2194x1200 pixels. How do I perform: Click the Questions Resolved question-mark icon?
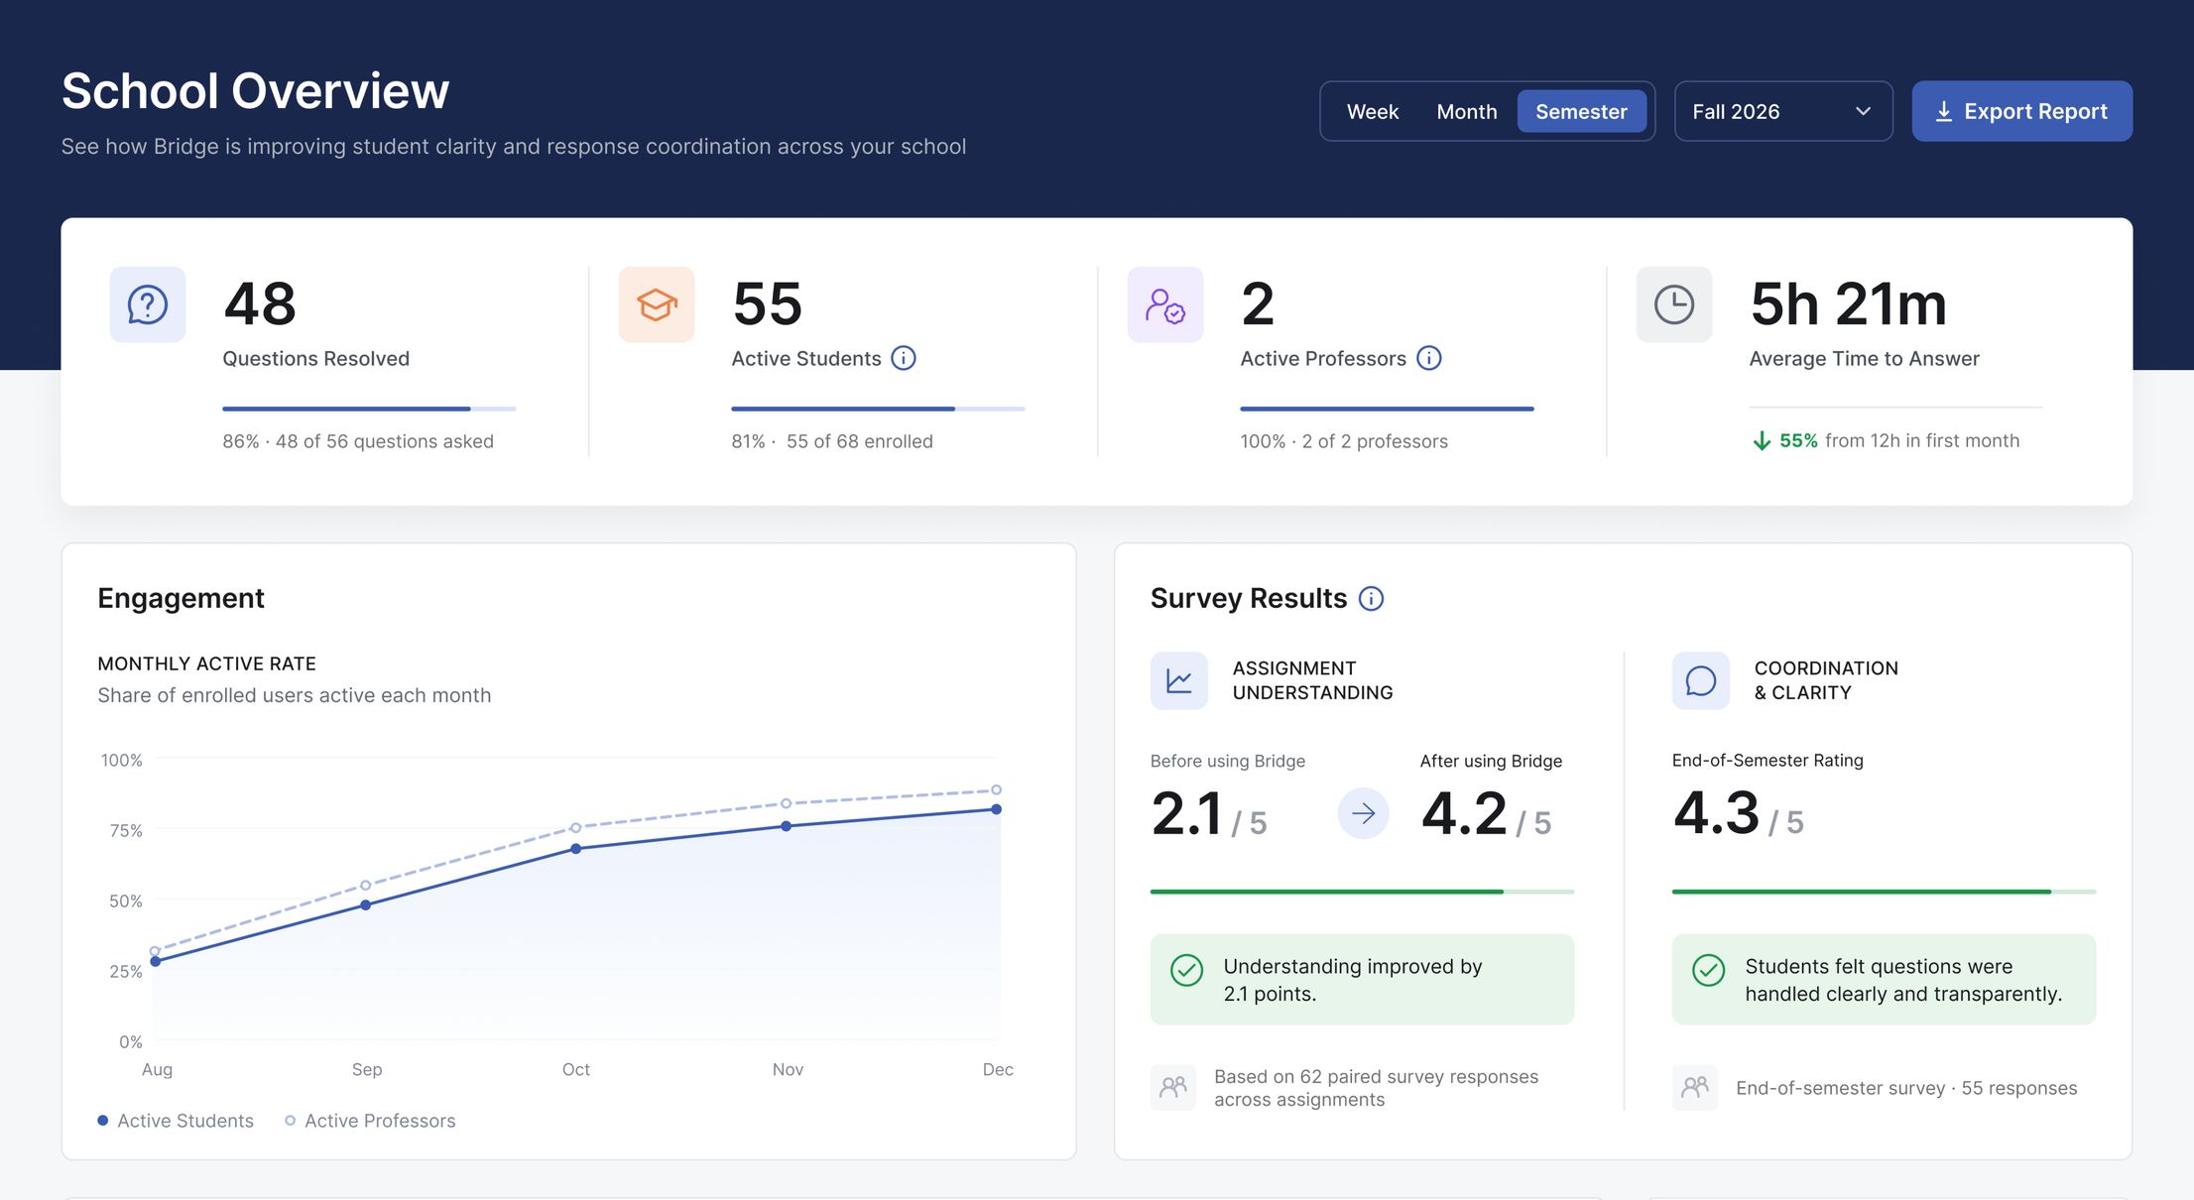coord(147,304)
